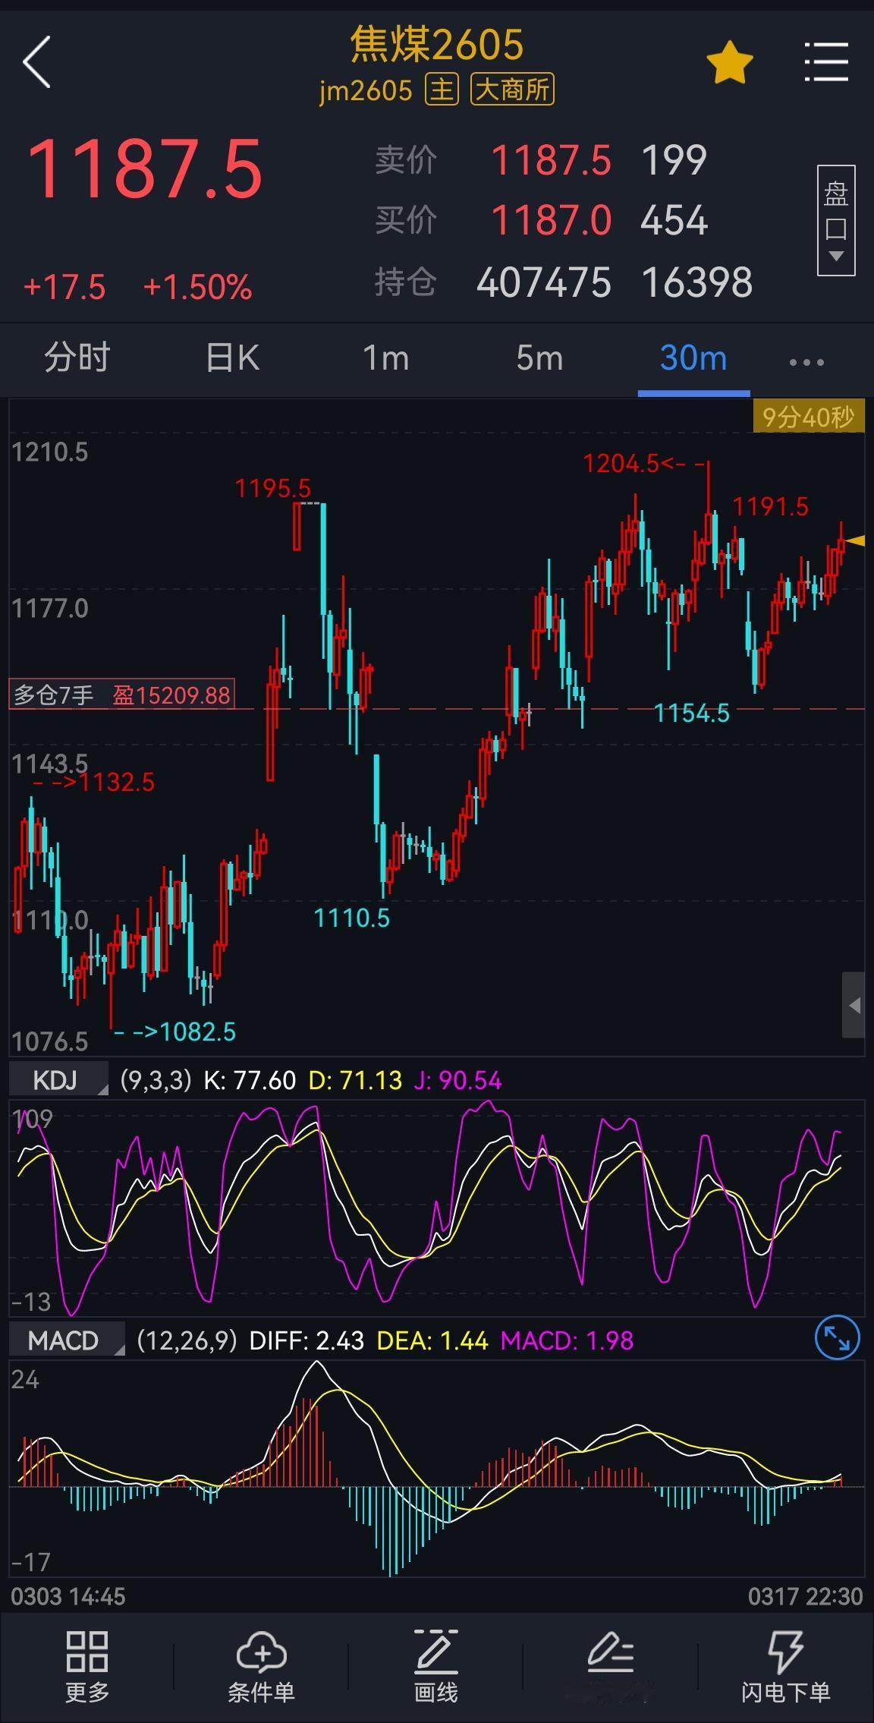Tap the ask volume 199

674,160
